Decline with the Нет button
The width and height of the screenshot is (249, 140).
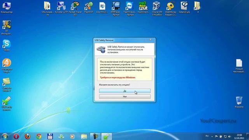click(125, 96)
